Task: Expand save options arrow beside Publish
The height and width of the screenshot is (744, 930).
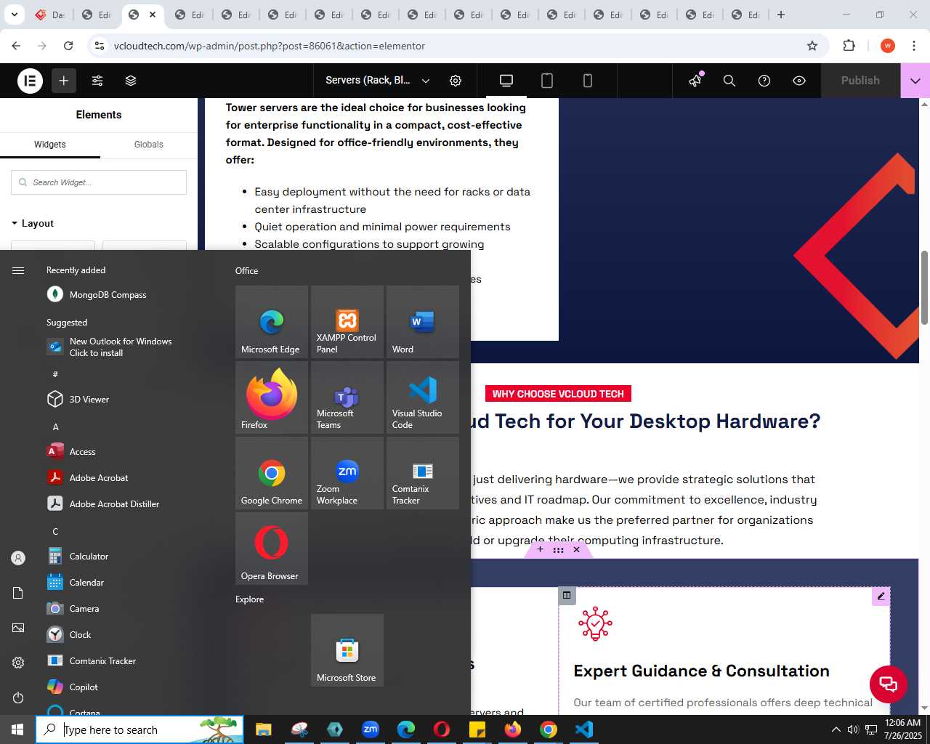Action: [915, 81]
